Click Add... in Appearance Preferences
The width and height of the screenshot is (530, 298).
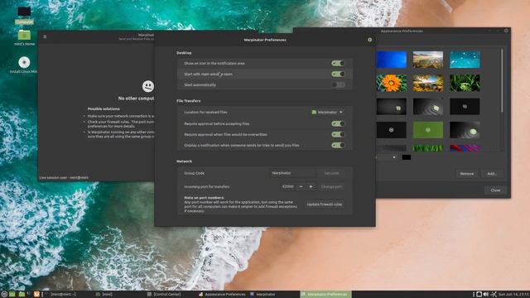(x=492, y=174)
